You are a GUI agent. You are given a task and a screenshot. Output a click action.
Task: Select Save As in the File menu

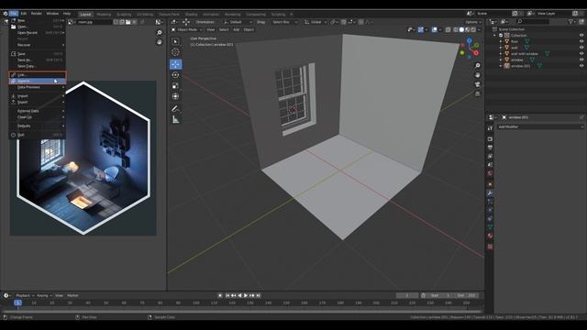pyautogui.click(x=37, y=60)
